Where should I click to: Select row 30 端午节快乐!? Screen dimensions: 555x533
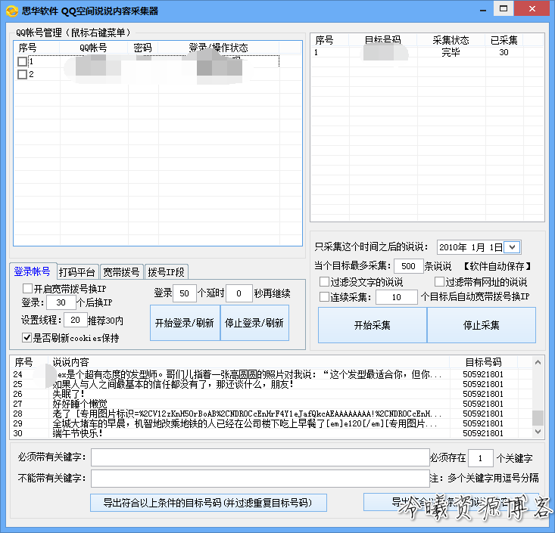coord(271,433)
